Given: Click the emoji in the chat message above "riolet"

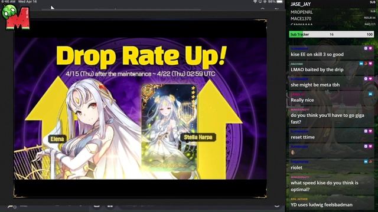Looking at the screenshot, I should (x=293, y=152).
